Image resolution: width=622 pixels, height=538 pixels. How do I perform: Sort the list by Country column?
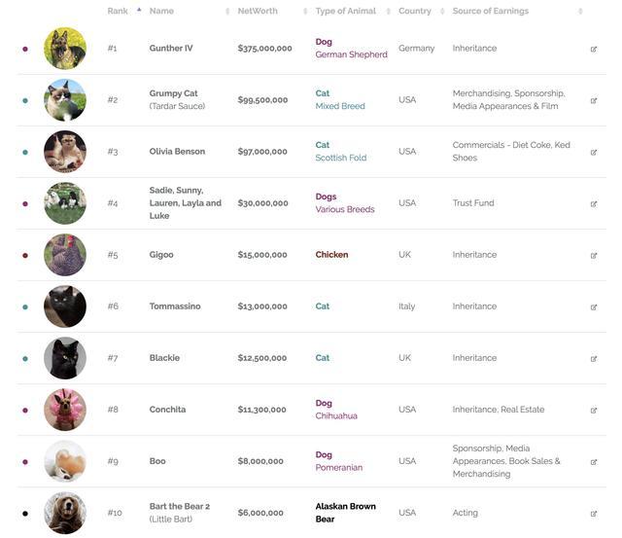(415, 11)
